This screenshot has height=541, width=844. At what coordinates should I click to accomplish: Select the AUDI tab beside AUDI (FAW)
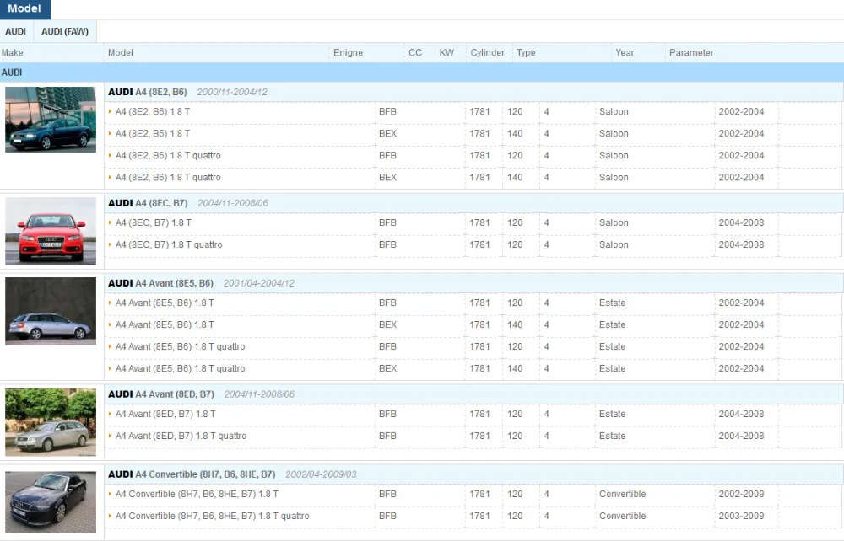[15, 32]
